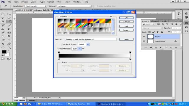Select the Custom Shape tool
189x106 pixels.
(9, 44)
